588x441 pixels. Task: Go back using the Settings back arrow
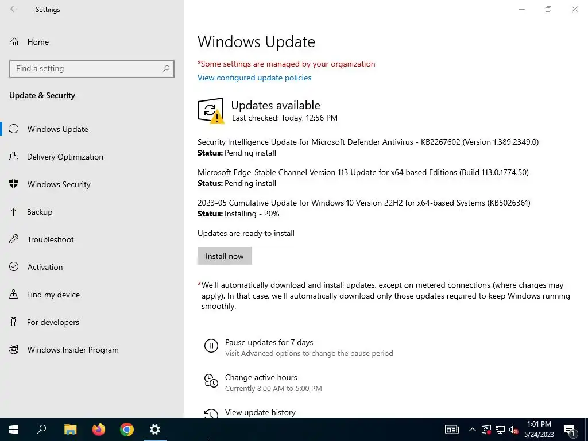coord(14,9)
